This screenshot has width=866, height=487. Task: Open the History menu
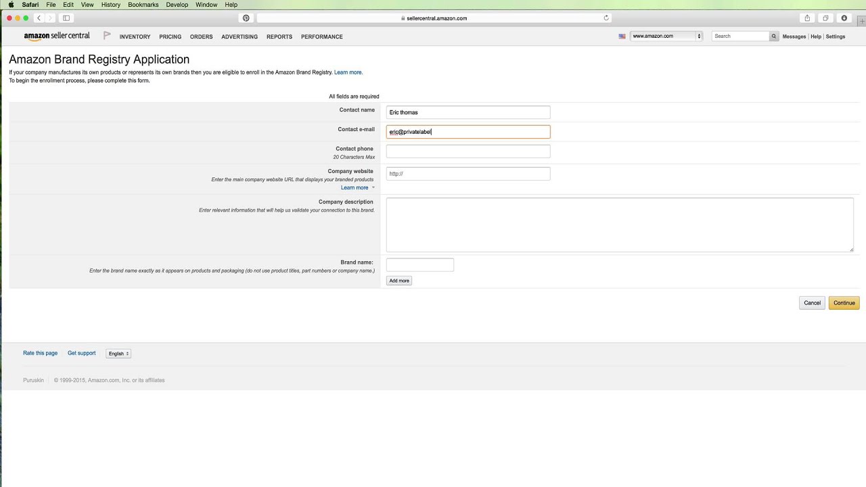tap(110, 5)
